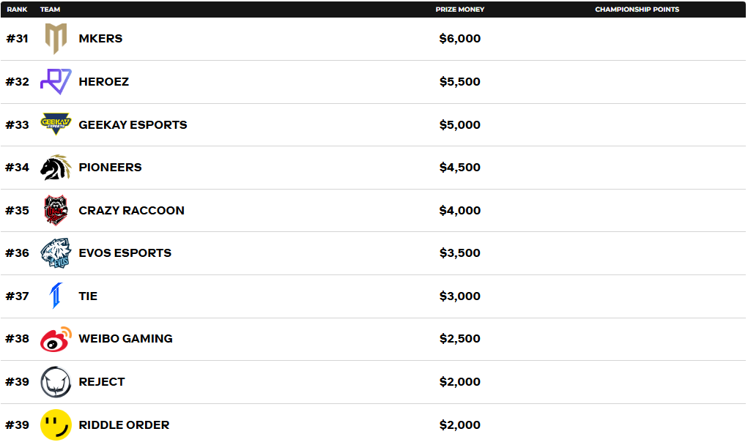
Task: Select the Geekay Esports logo
Action: click(x=56, y=124)
